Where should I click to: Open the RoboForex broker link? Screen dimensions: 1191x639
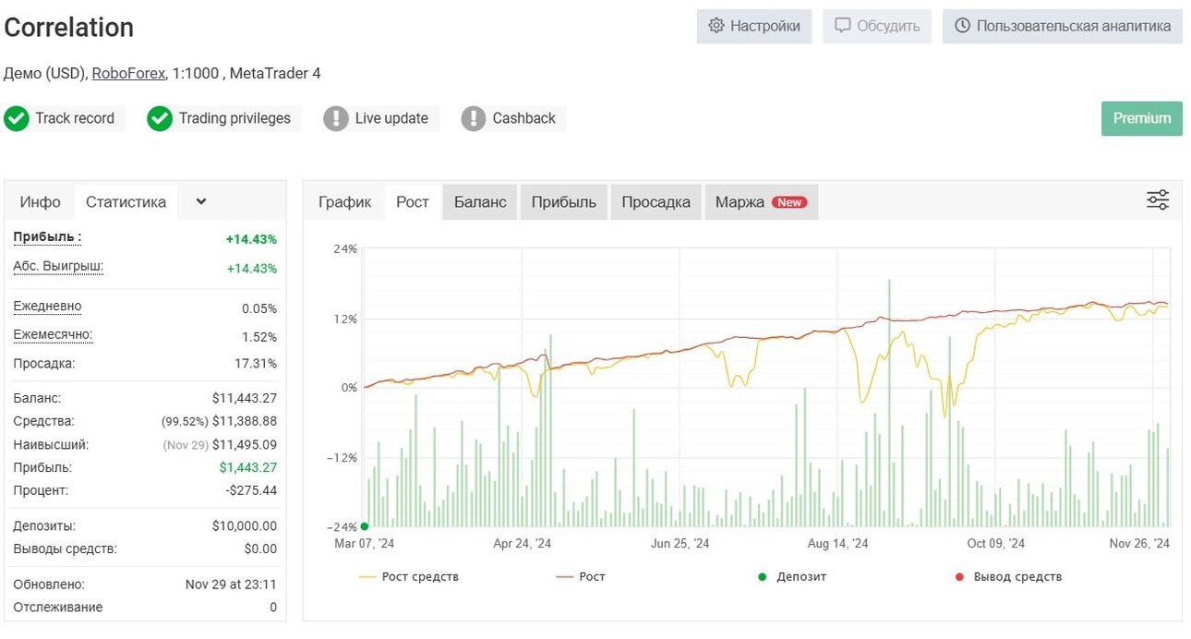[129, 73]
